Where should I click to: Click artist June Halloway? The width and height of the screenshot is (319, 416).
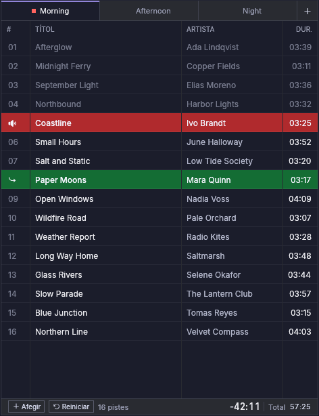[214, 142]
